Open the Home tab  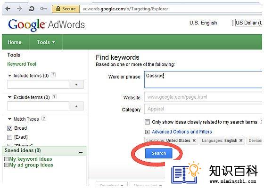(15, 42)
